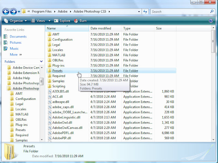The image size is (218, 163).
Task: Click Configuration folder icon in file list
Action: 49,40
